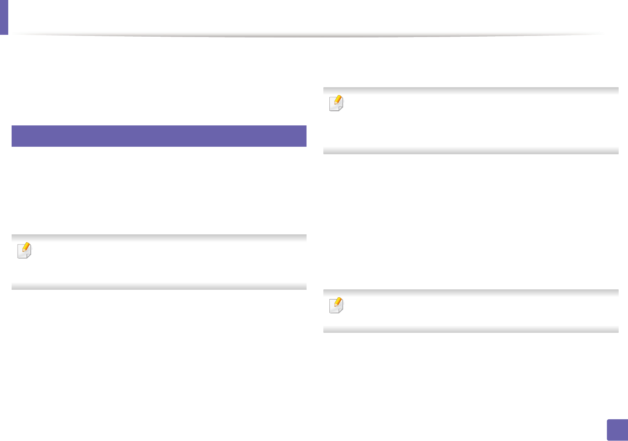Screen dimensions: 628x441
Task: Click the purple page number box at bottom-right
Action: (617, 430)
